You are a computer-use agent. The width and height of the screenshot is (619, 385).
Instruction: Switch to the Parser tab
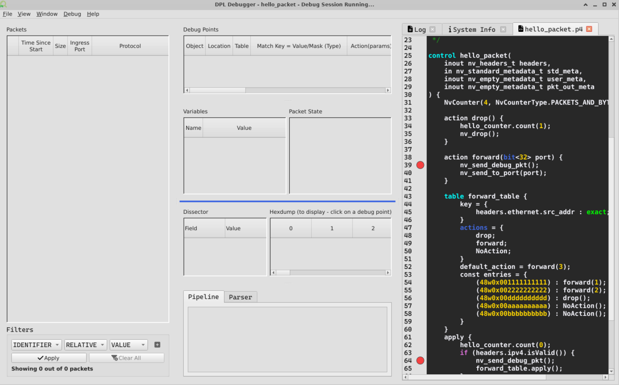click(x=240, y=297)
